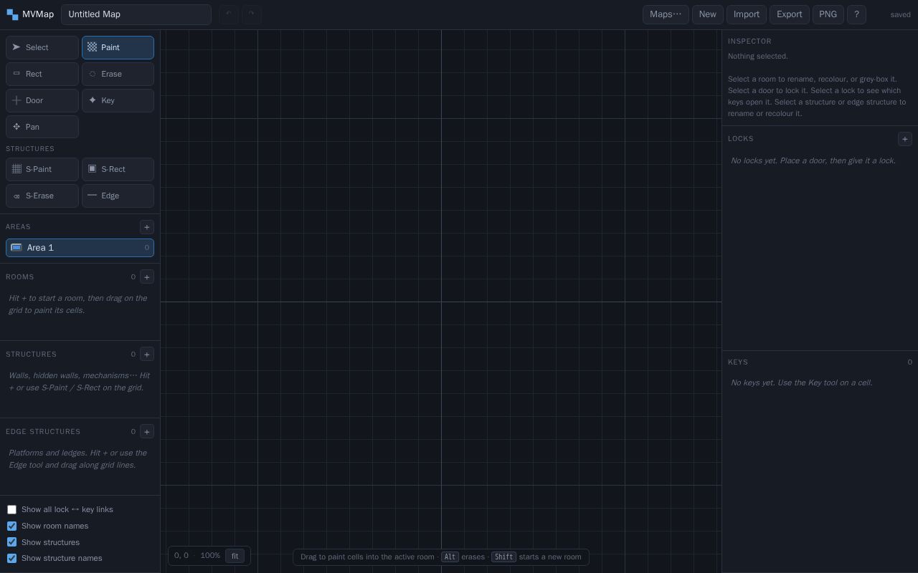Click the redo arrow button
Screen dimensions: 918x573
click(x=252, y=14)
